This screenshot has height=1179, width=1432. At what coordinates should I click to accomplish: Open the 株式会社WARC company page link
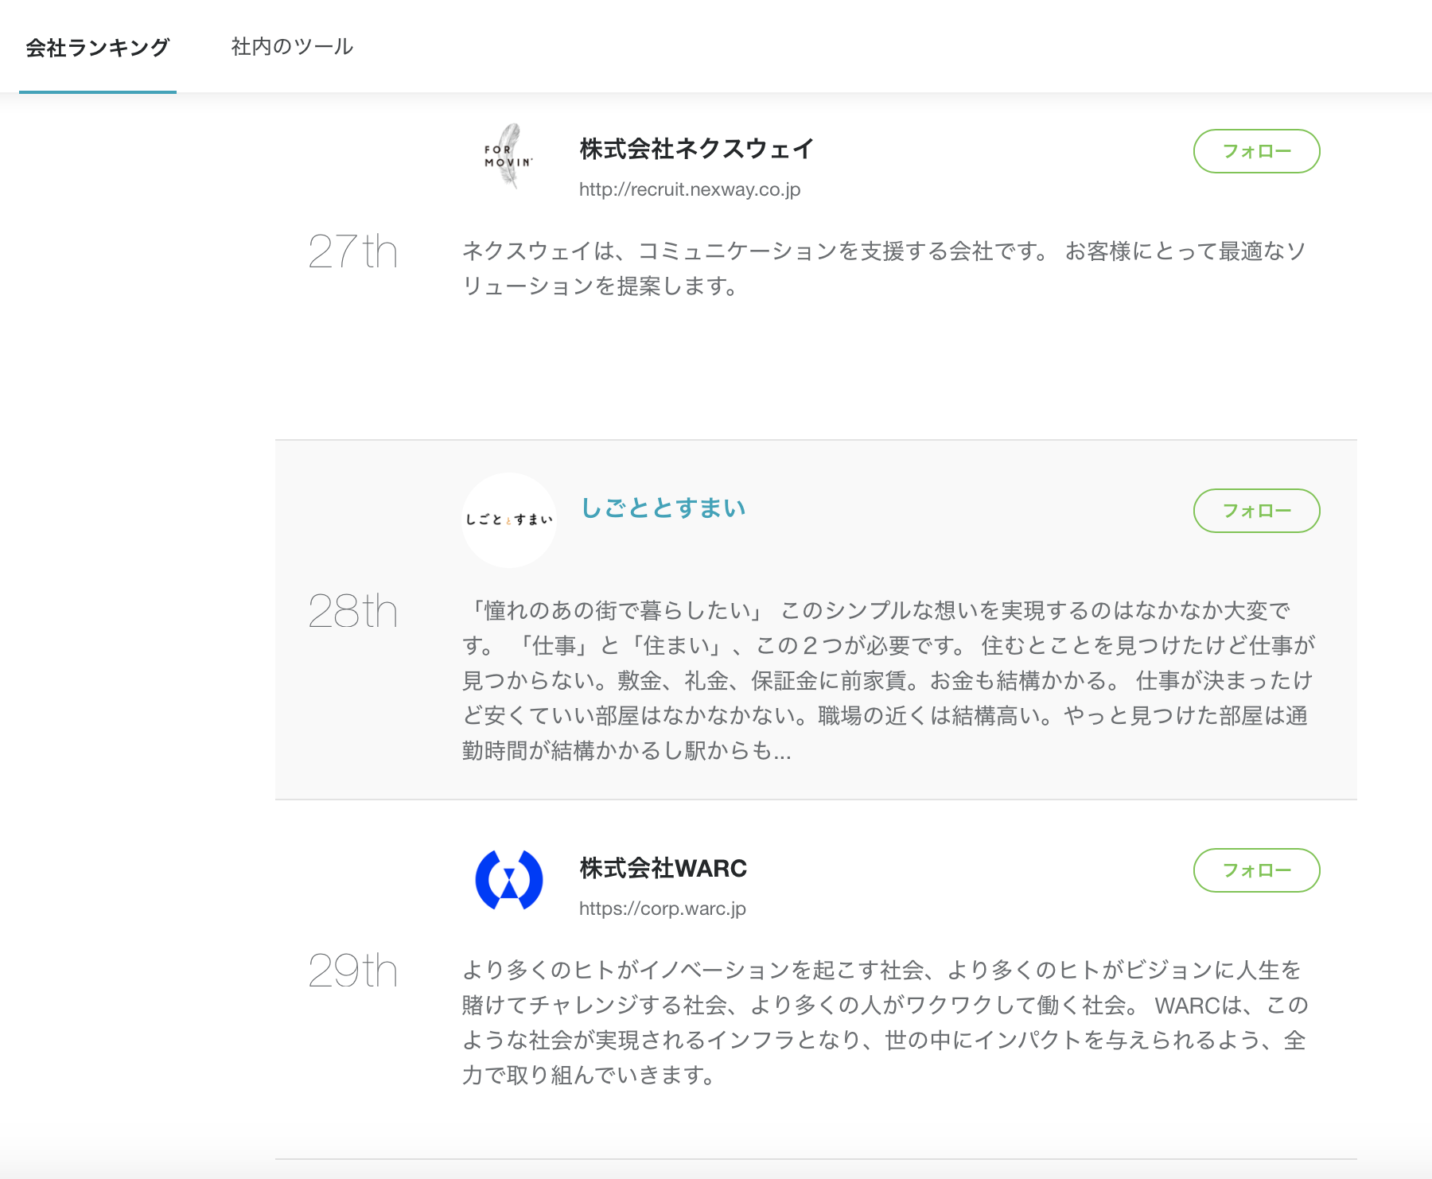(663, 869)
